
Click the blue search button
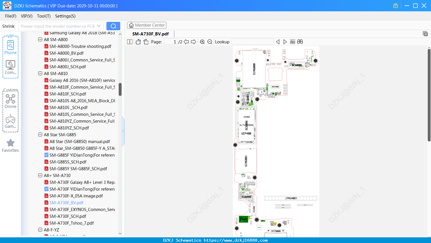tap(113, 26)
